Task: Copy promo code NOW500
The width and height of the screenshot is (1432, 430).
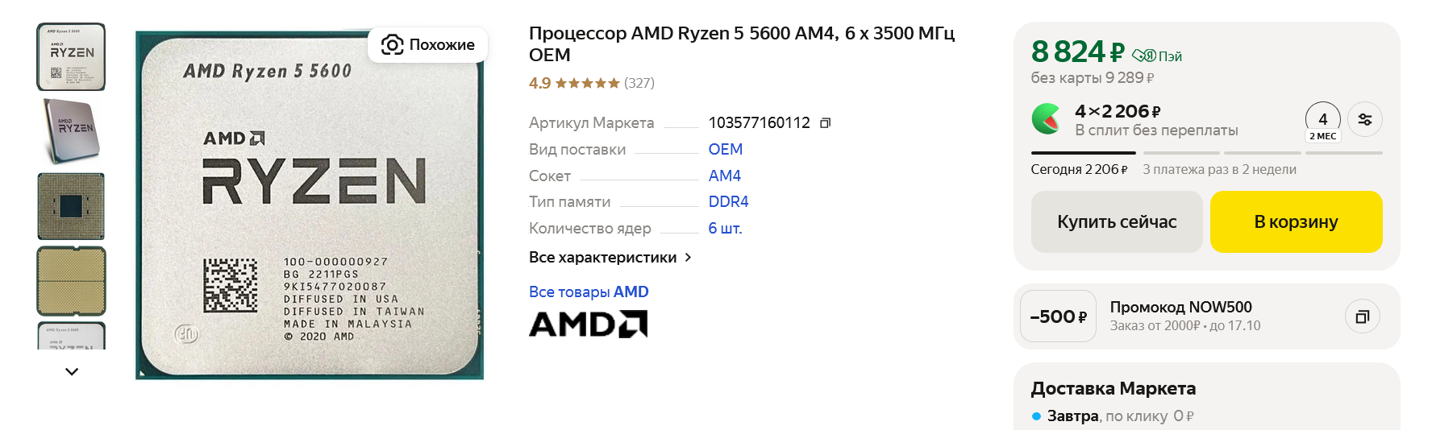Action: [1362, 316]
